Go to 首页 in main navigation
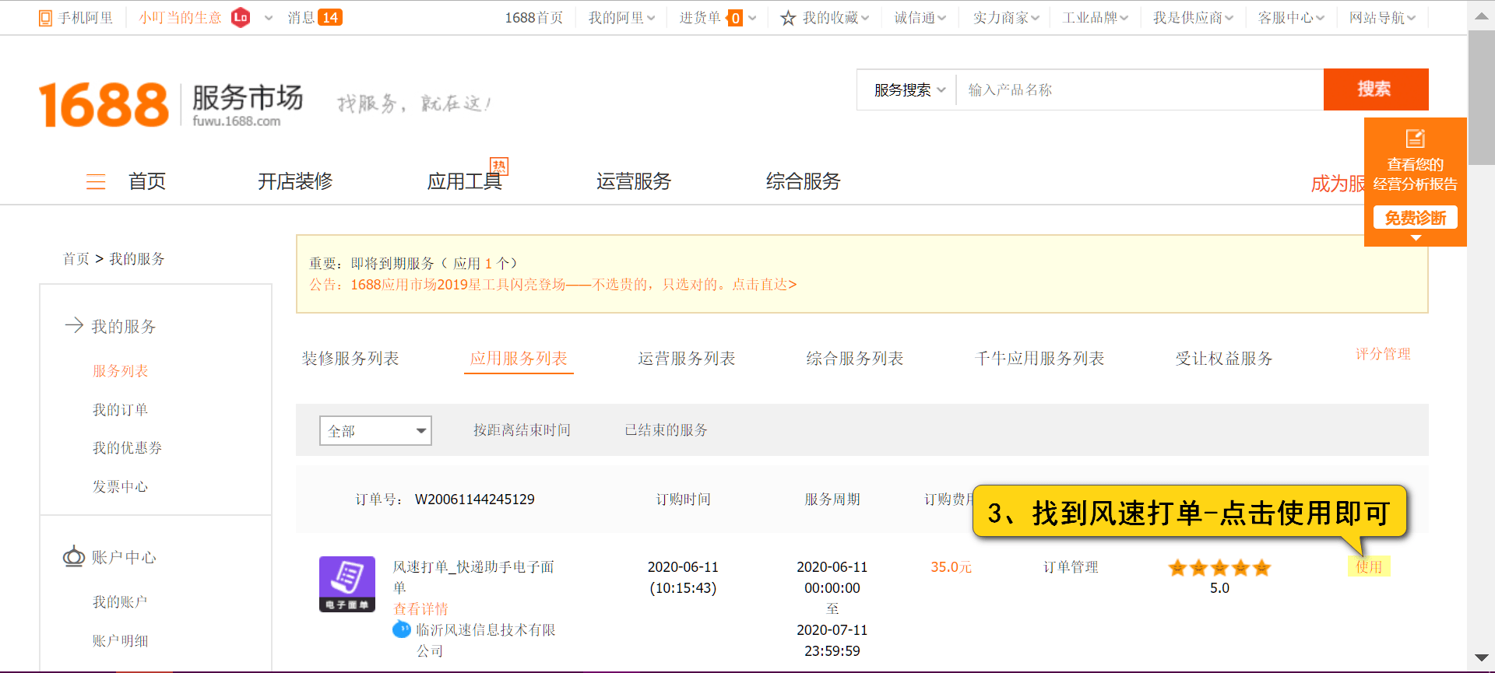This screenshot has width=1495, height=673. pyautogui.click(x=147, y=181)
